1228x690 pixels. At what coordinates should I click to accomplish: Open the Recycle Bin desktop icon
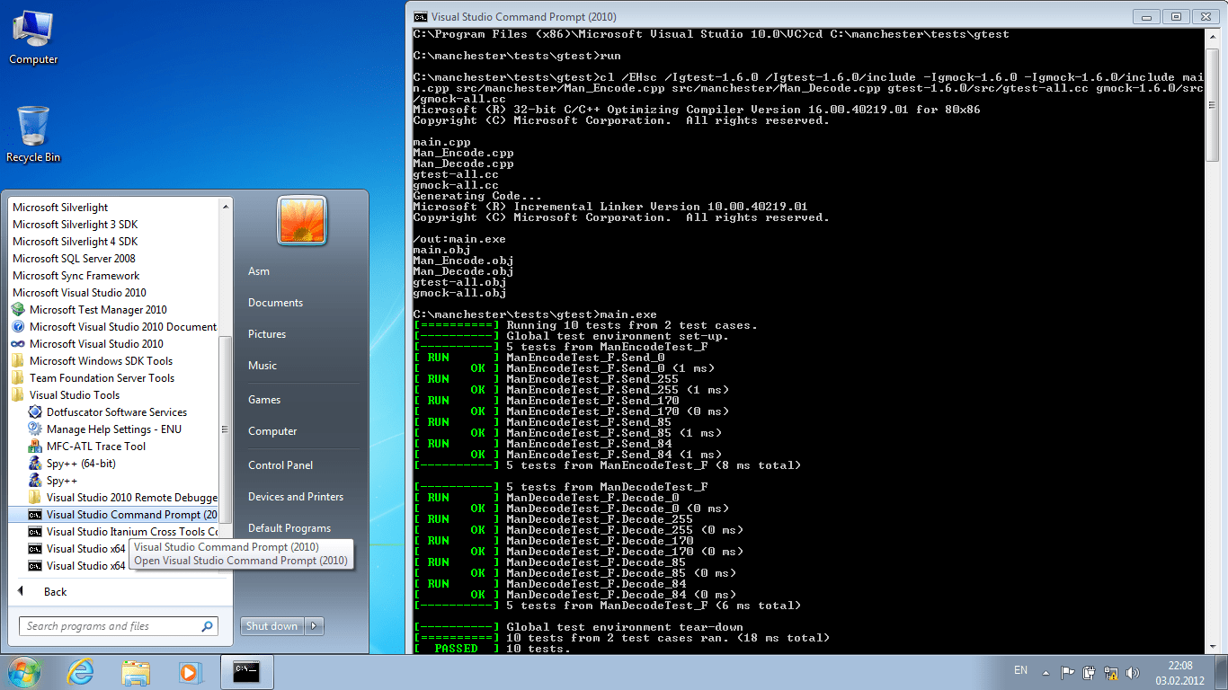pyautogui.click(x=33, y=135)
